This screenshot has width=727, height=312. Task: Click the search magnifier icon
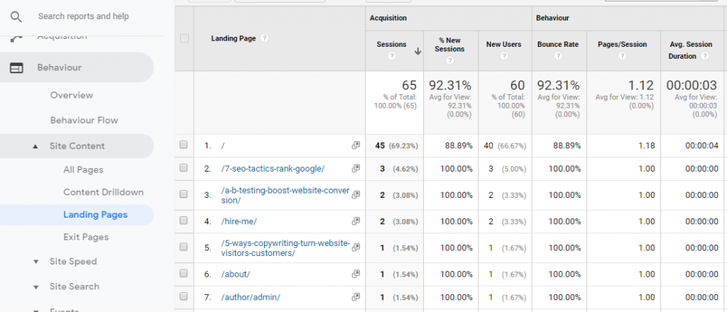[x=16, y=16]
